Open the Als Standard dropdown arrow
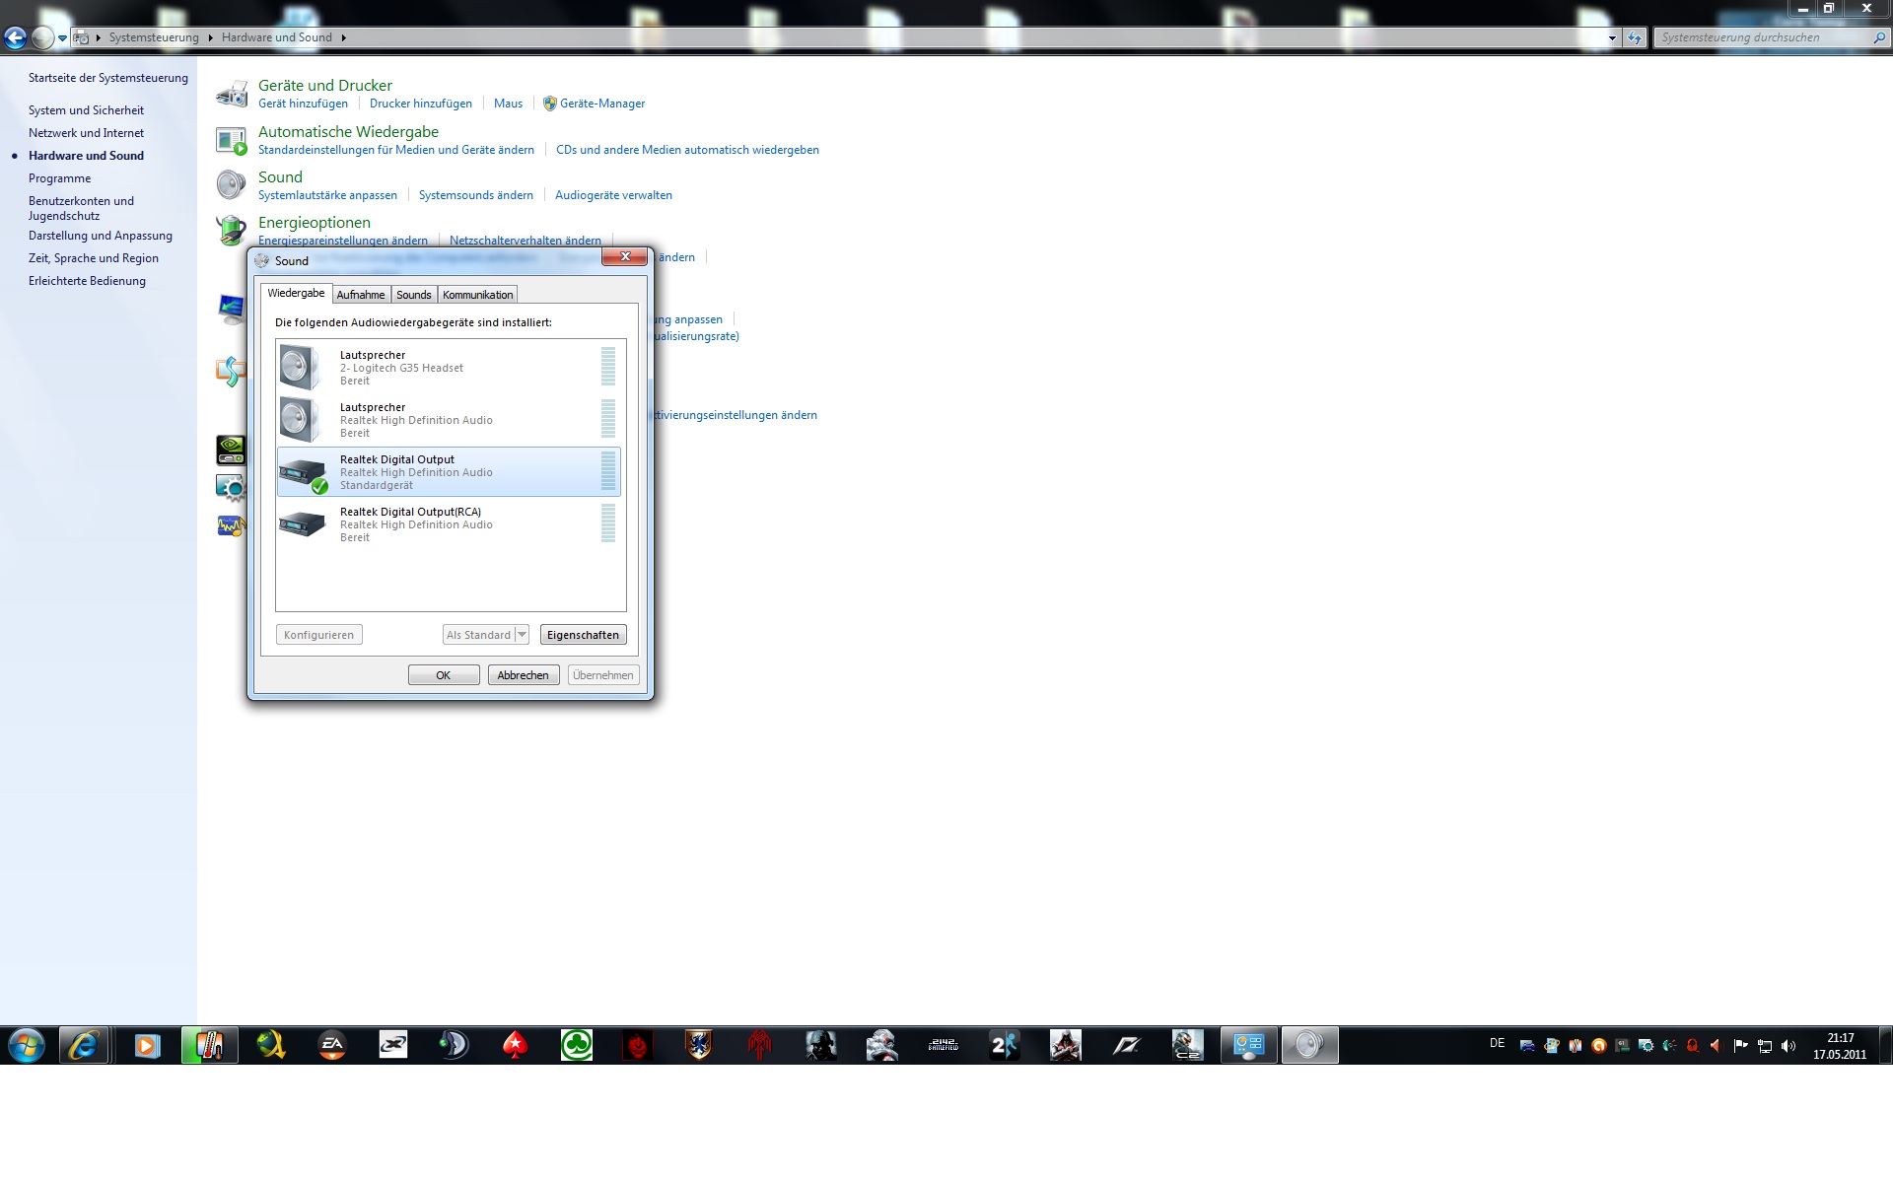 (x=523, y=635)
